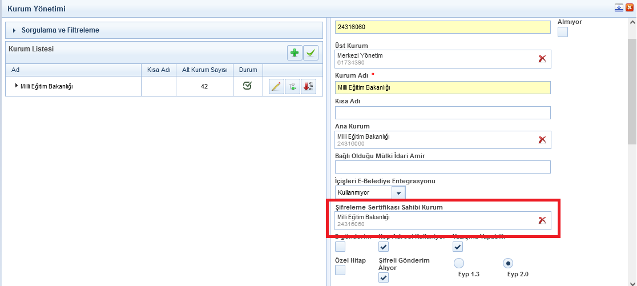Click the red arrow binary download icon
The width and height of the screenshot is (637, 286).
[x=308, y=87]
